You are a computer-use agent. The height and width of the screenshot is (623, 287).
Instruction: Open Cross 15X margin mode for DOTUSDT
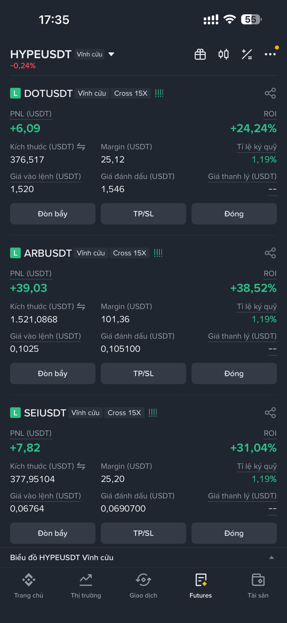[131, 93]
